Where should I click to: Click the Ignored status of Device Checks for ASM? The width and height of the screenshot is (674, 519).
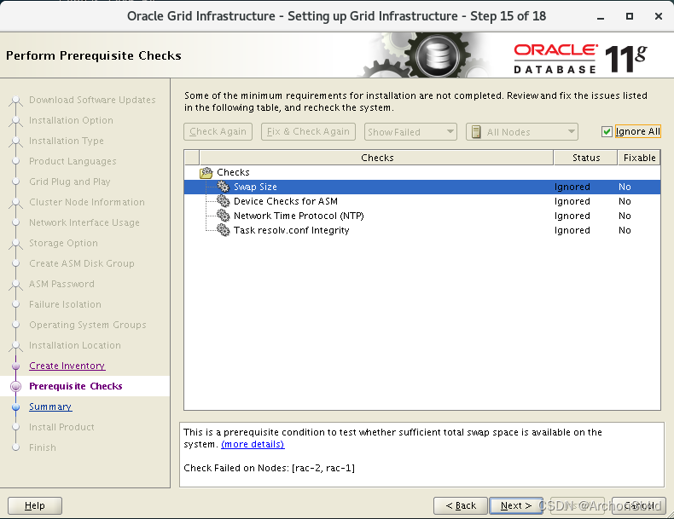572,201
